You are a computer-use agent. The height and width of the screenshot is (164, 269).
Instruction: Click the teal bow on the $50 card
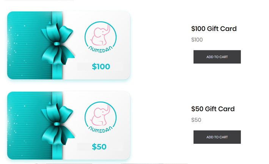pyautogui.click(x=57, y=123)
